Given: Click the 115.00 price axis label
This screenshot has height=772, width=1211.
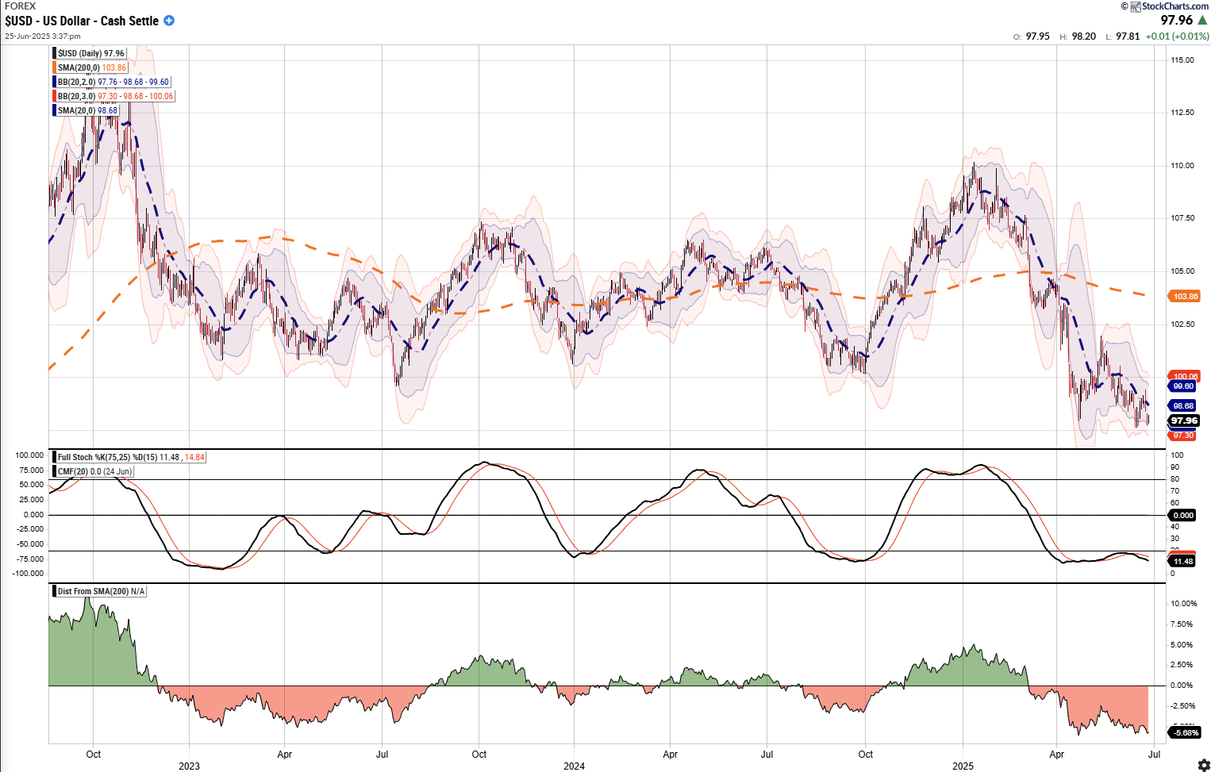Looking at the screenshot, I should pyautogui.click(x=1182, y=60).
